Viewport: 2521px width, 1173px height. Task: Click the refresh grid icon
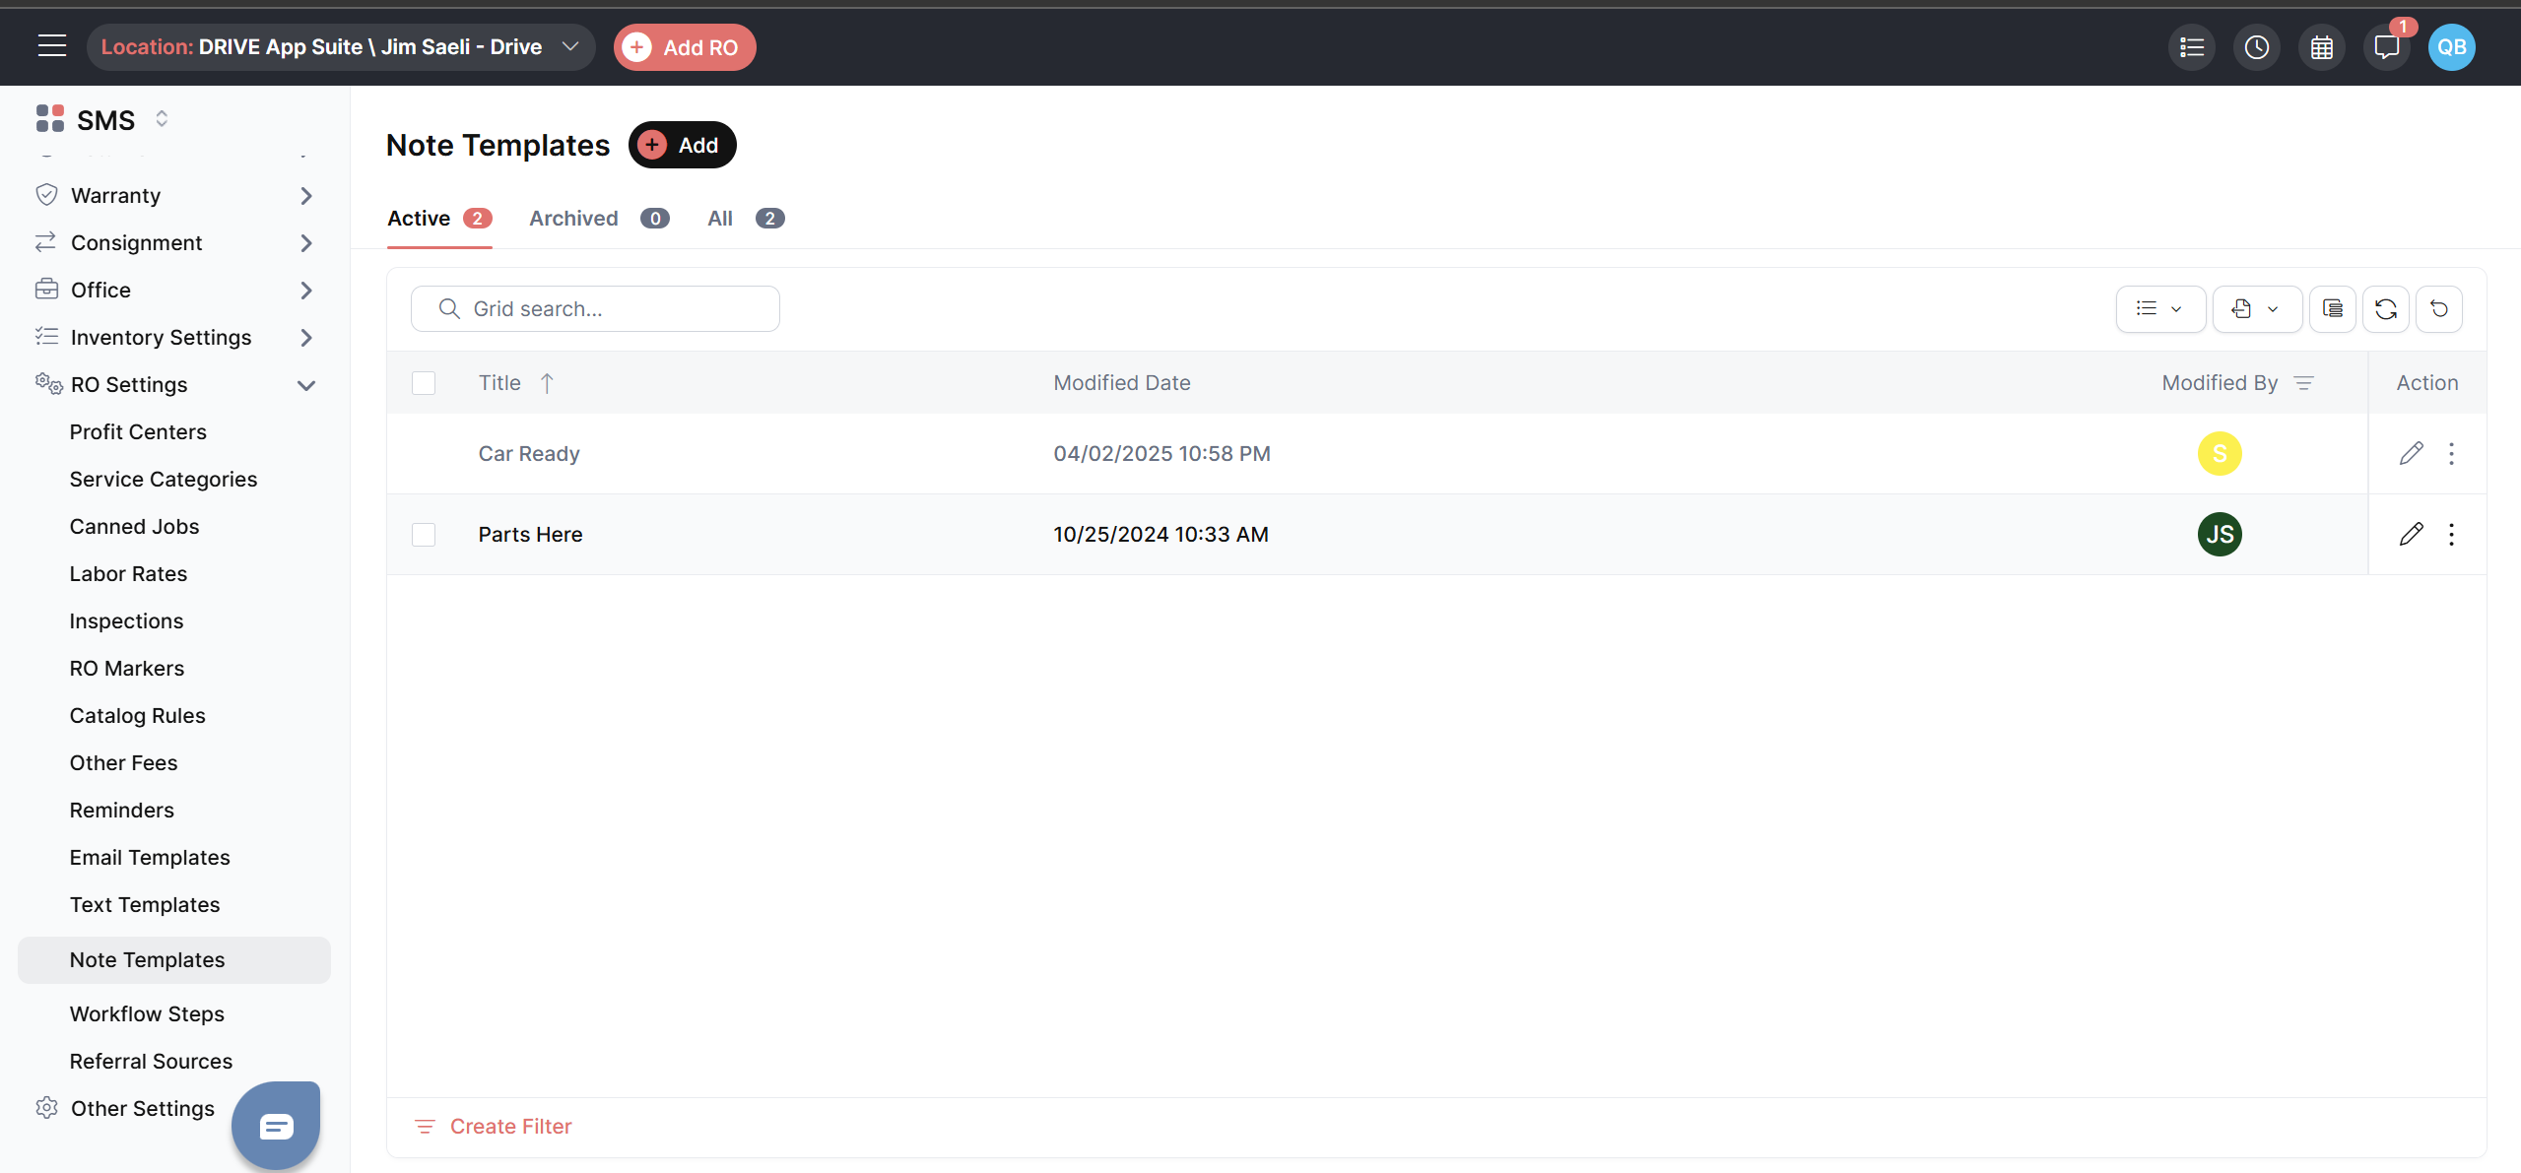pyautogui.click(x=2385, y=309)
